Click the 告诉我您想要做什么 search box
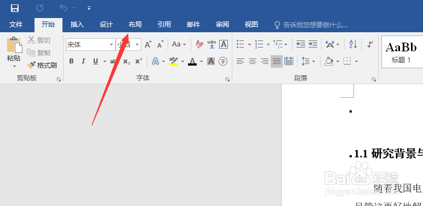Image resolution: width=423 pixels, height=206 pixels. pos(311,25)
